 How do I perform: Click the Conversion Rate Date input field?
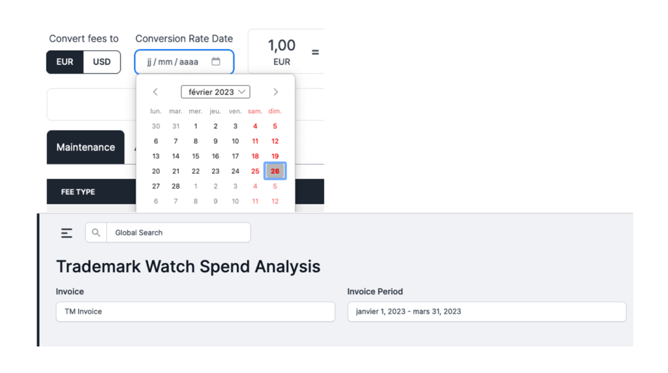pyautogui.click(x=184, y=62)
